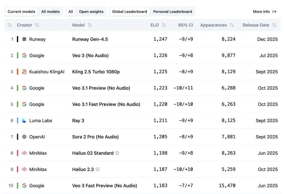Sort table by ELO column arrows
This screenshot has width=284, height=194.
[x=164, y=25]
